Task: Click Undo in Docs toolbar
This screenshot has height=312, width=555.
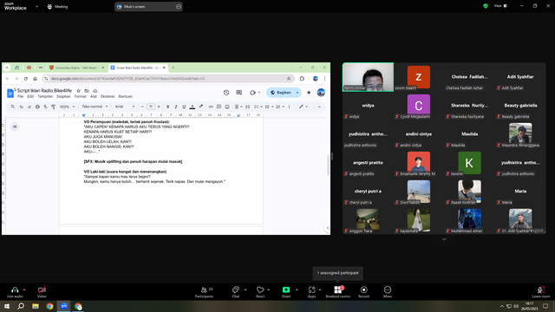Action: click(21, 107)
